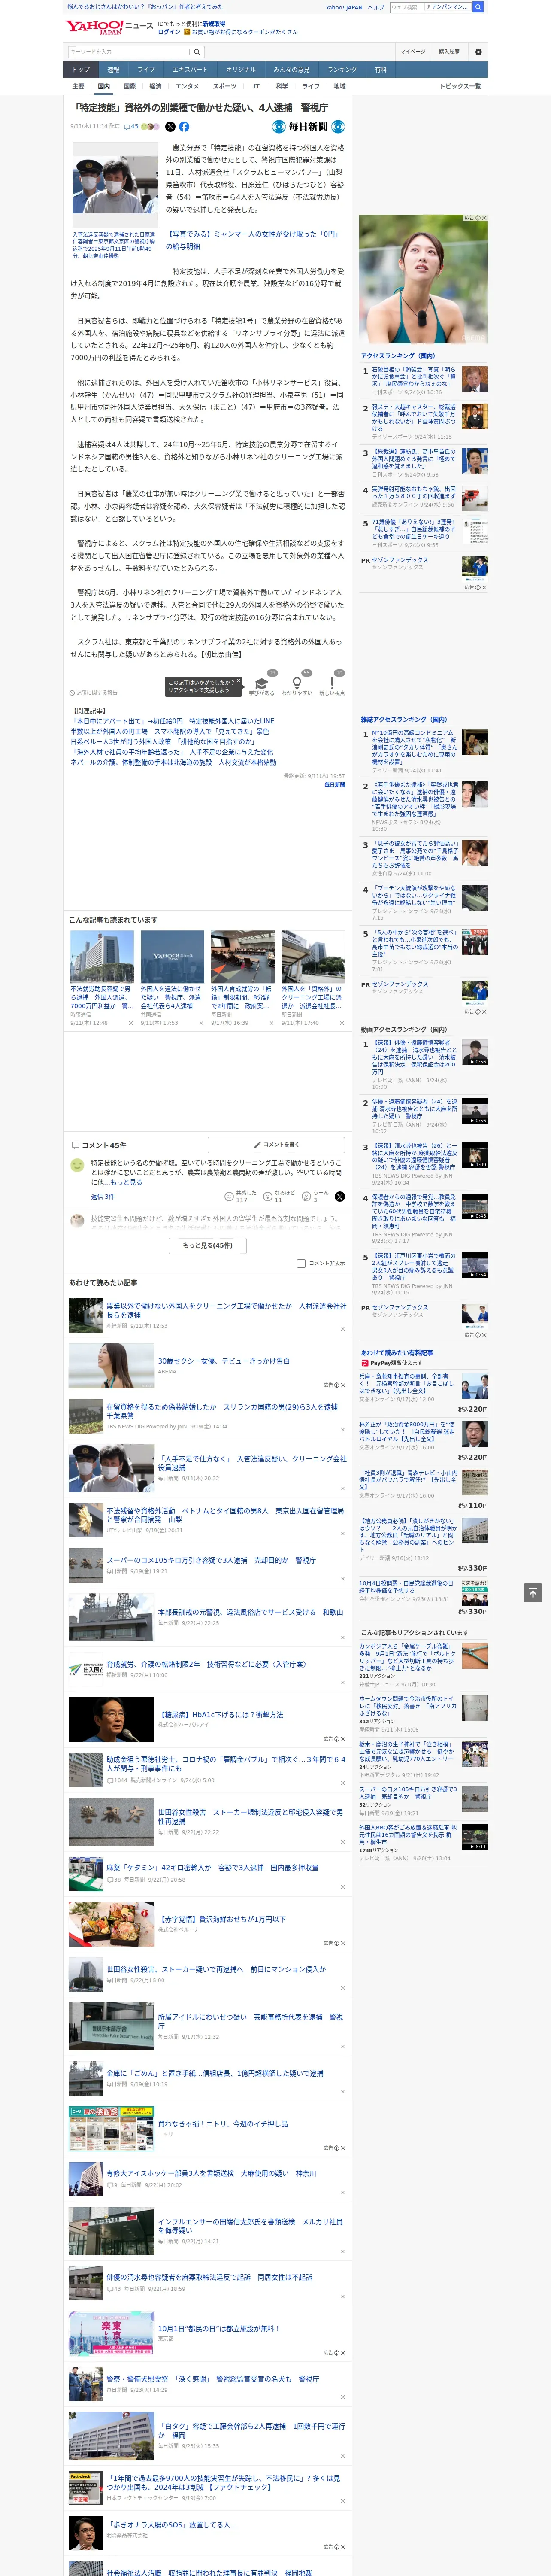Focus the top ウェブ検索 input field
The height and width of the screenshot is (2576, 551).
coord(407,7)
